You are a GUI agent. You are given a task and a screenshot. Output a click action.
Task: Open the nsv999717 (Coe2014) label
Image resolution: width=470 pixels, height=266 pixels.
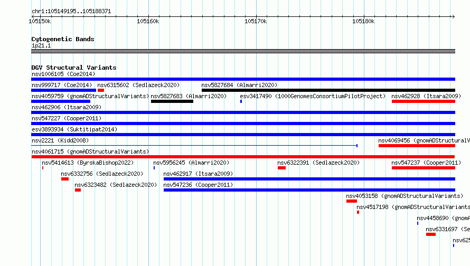62,85
